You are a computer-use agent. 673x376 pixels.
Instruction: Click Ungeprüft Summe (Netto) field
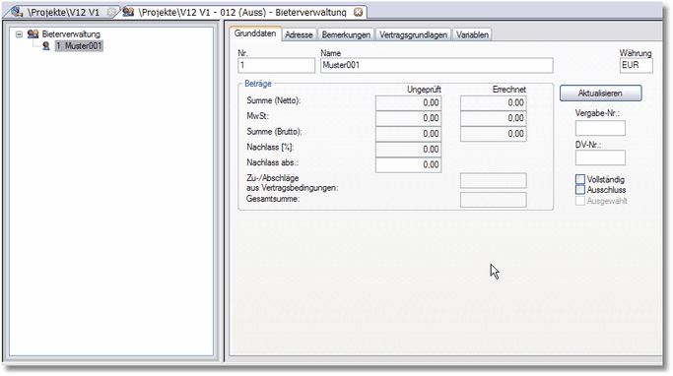point(408,103)
